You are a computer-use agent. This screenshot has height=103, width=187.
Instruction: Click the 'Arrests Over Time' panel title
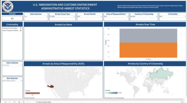[x=145, y=25]
